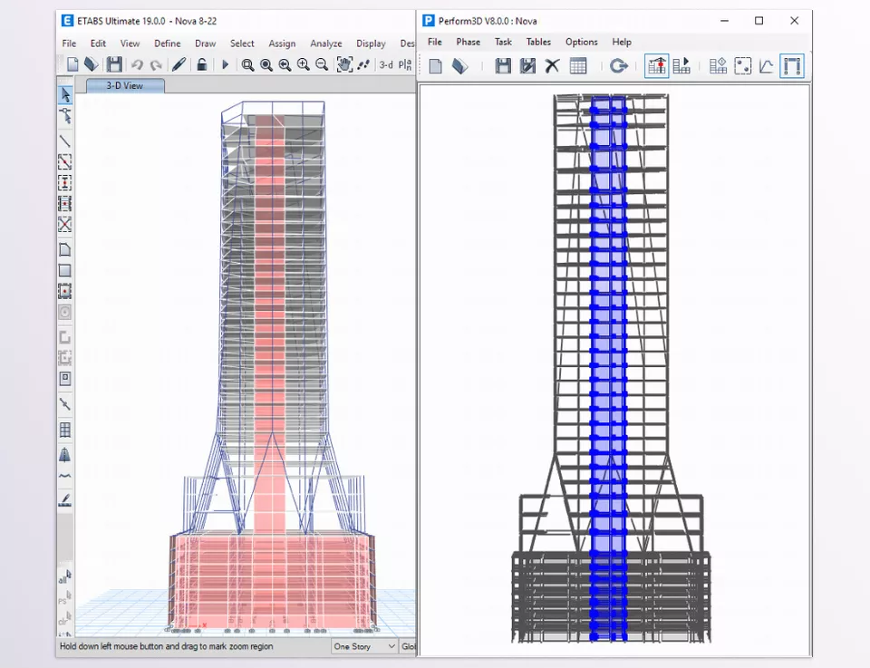Screen dimensions: 870x668
Task: Select the 3-D View tab
Action: 125,85
